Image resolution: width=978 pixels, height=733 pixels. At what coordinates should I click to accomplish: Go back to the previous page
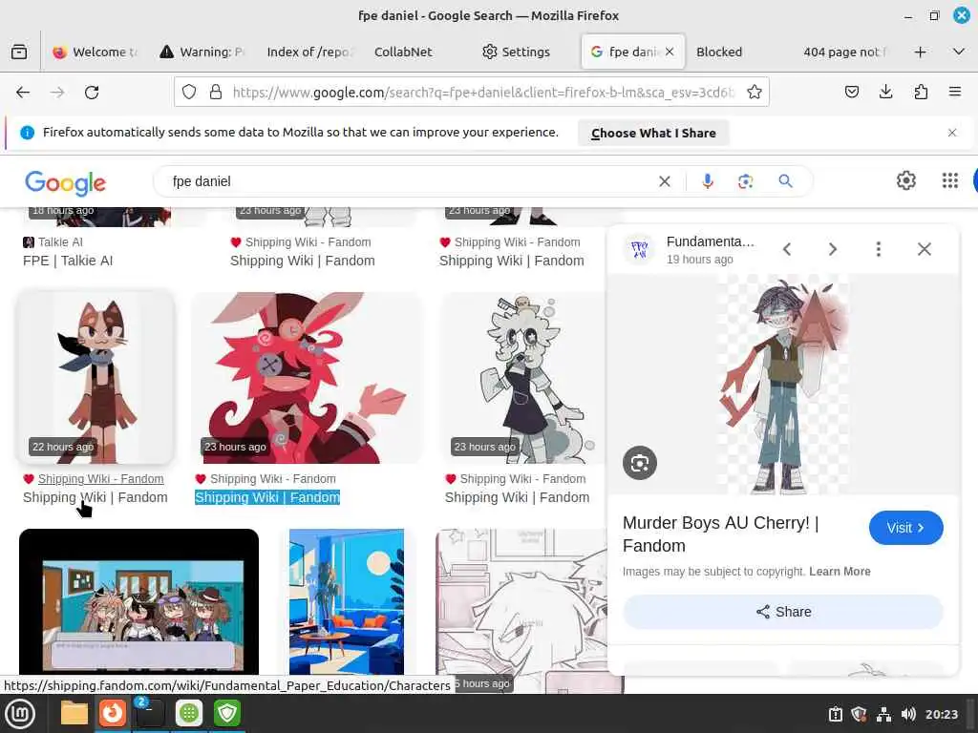pos(23,93)
